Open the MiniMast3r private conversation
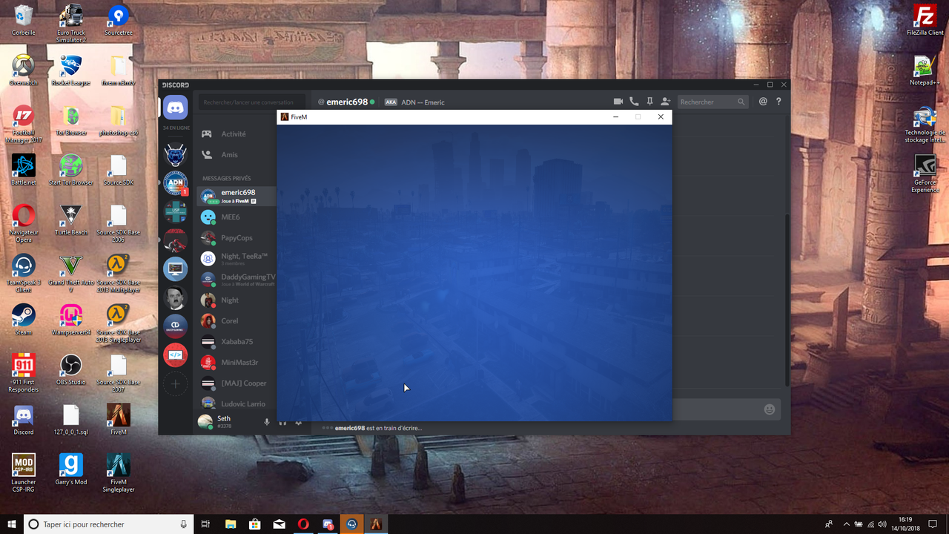Viewport: 949px width, 534px height. click(x=237, y=363)
